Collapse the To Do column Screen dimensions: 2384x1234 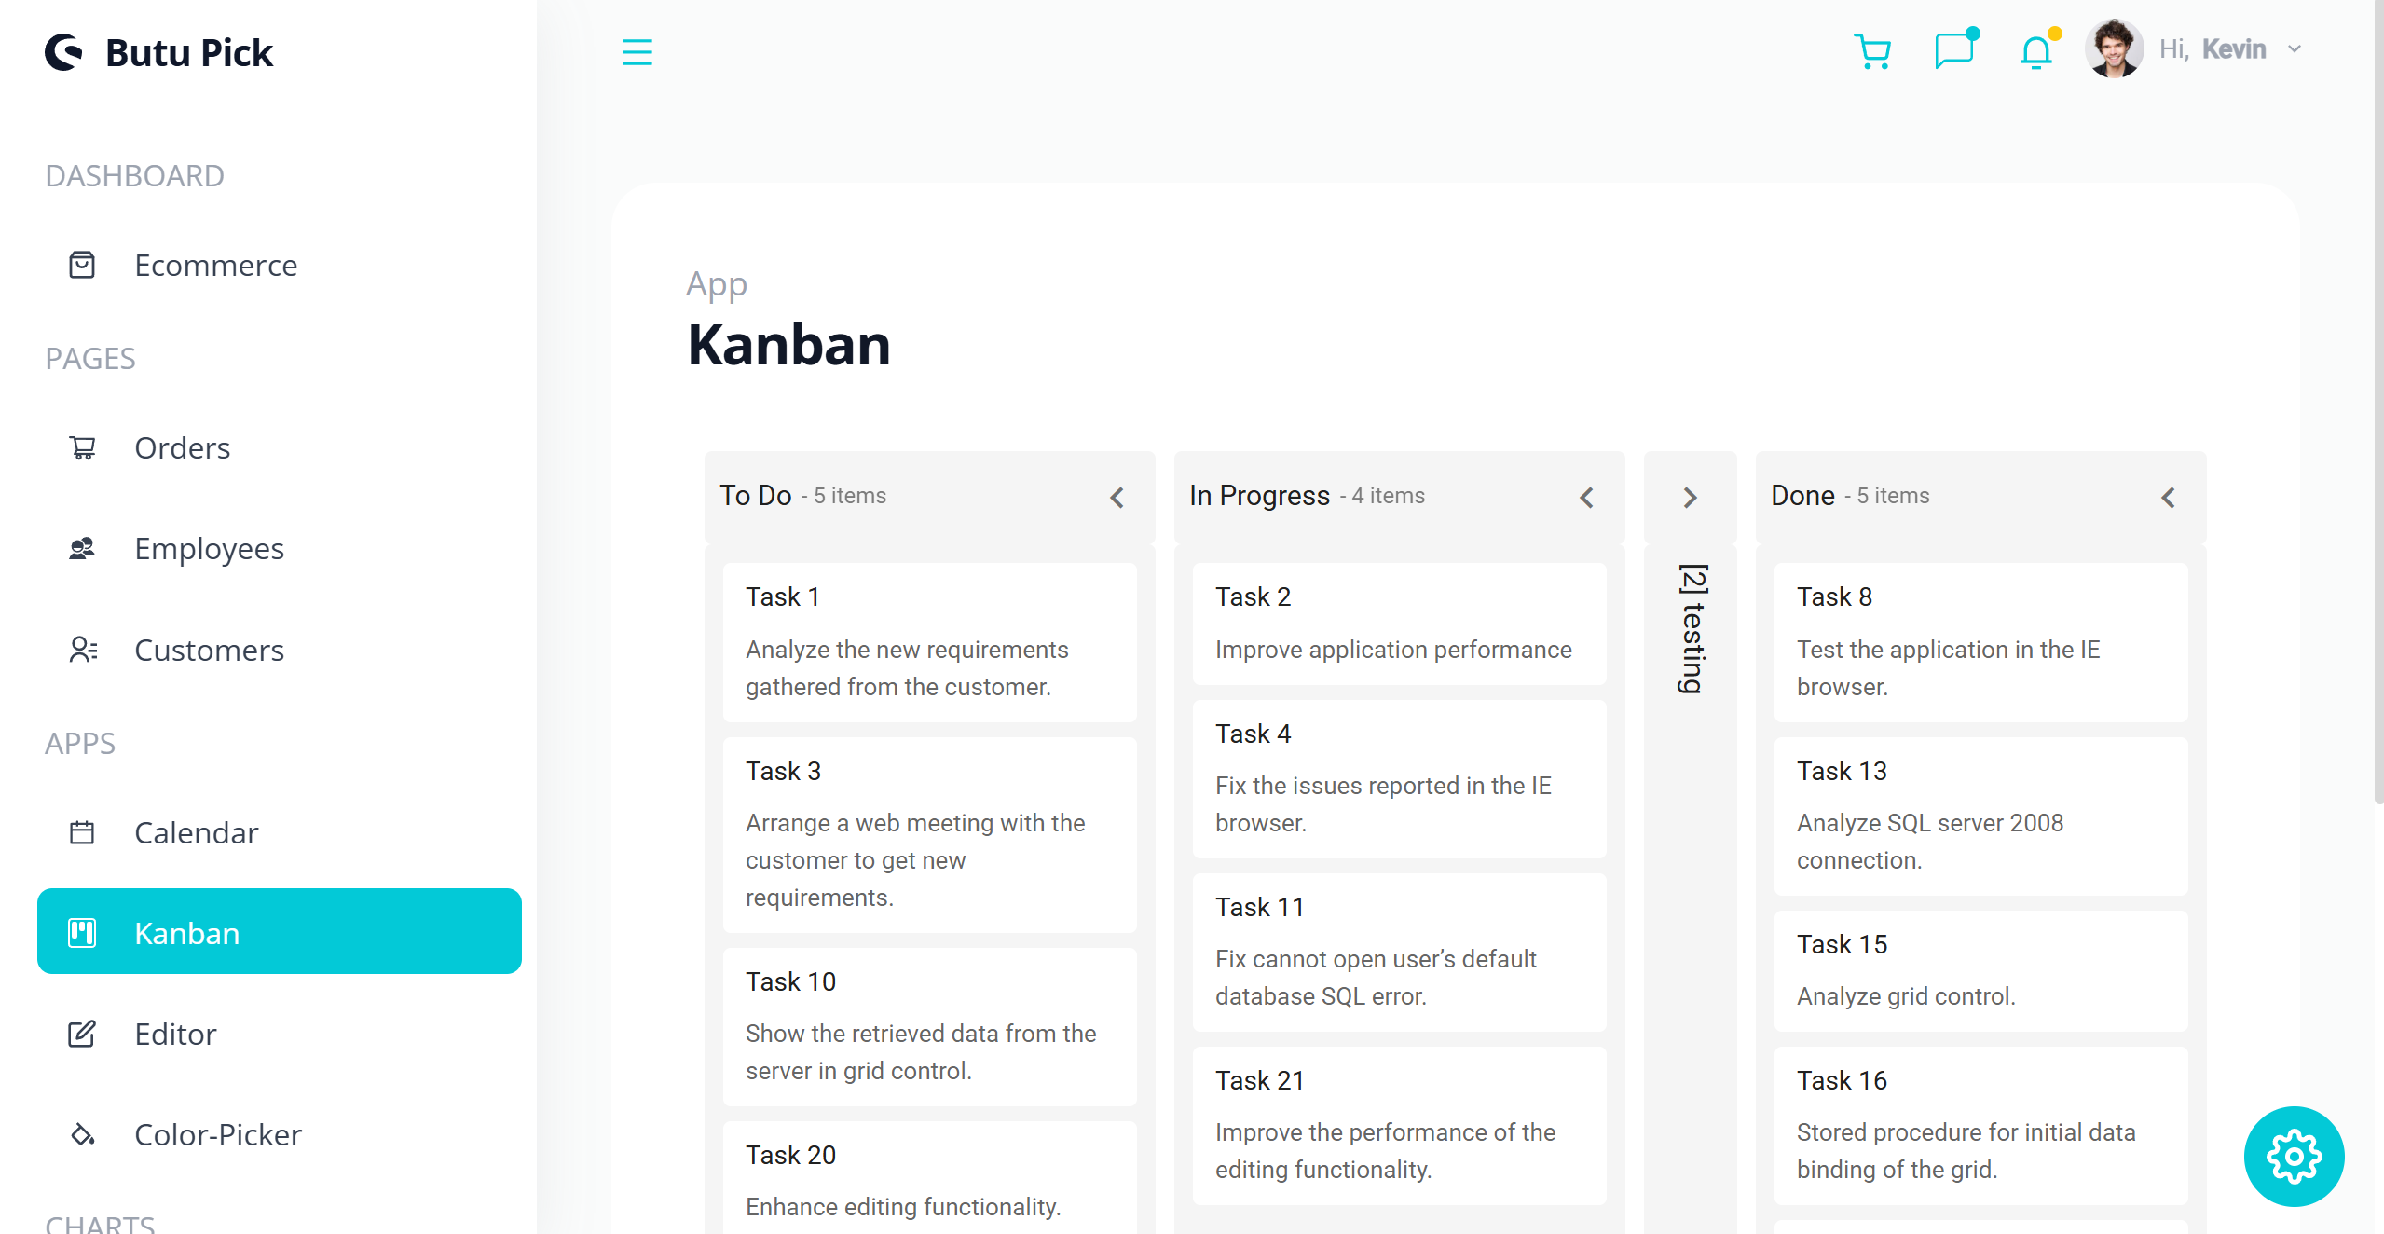point(1117,498)
